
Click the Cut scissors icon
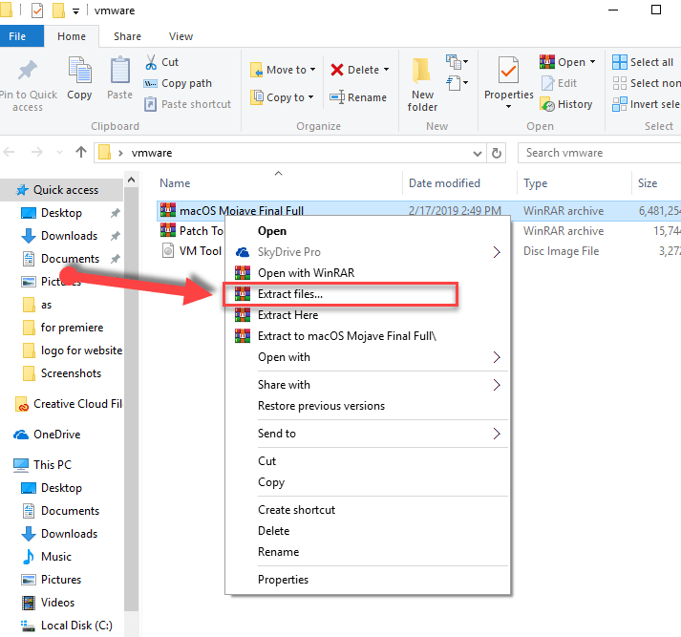click(151, 62)
